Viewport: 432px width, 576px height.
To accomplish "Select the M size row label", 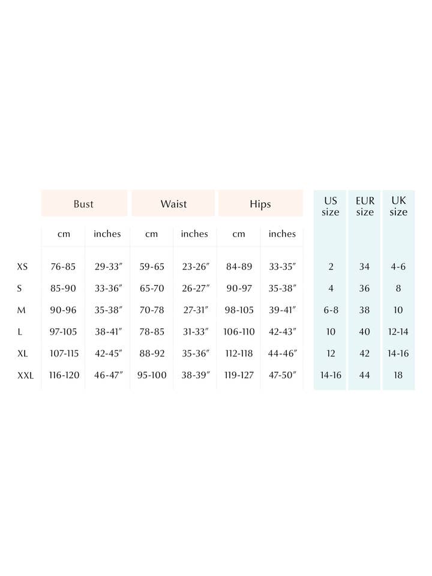I will pos(20,310).
